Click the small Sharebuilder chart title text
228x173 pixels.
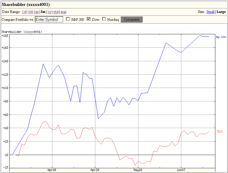pyautogui.click(x=22, y=32)
